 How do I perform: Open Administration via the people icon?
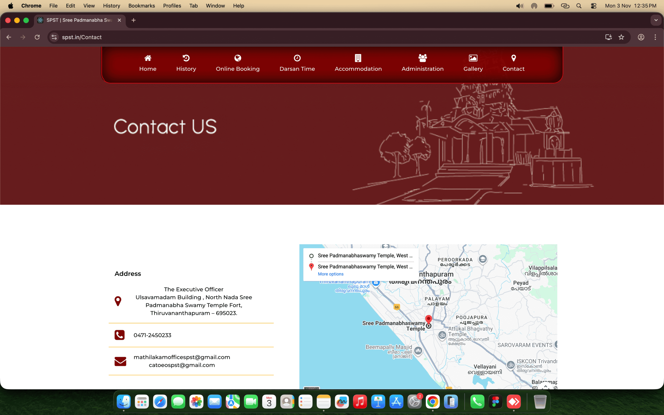coord(423,58)
